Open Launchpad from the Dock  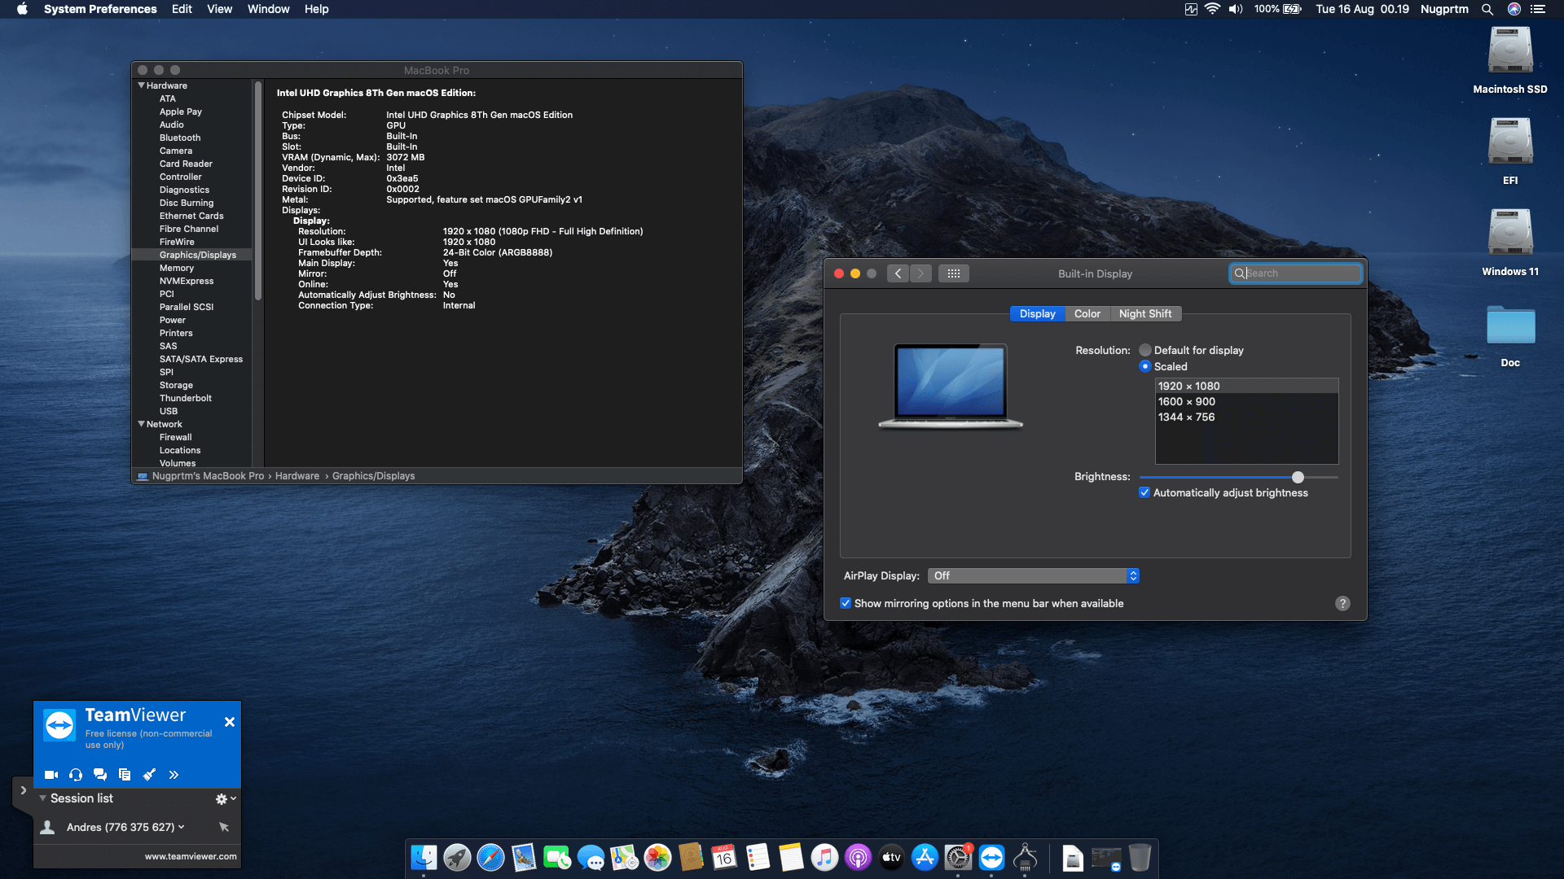pyautogui.click(x=457, y=858)
